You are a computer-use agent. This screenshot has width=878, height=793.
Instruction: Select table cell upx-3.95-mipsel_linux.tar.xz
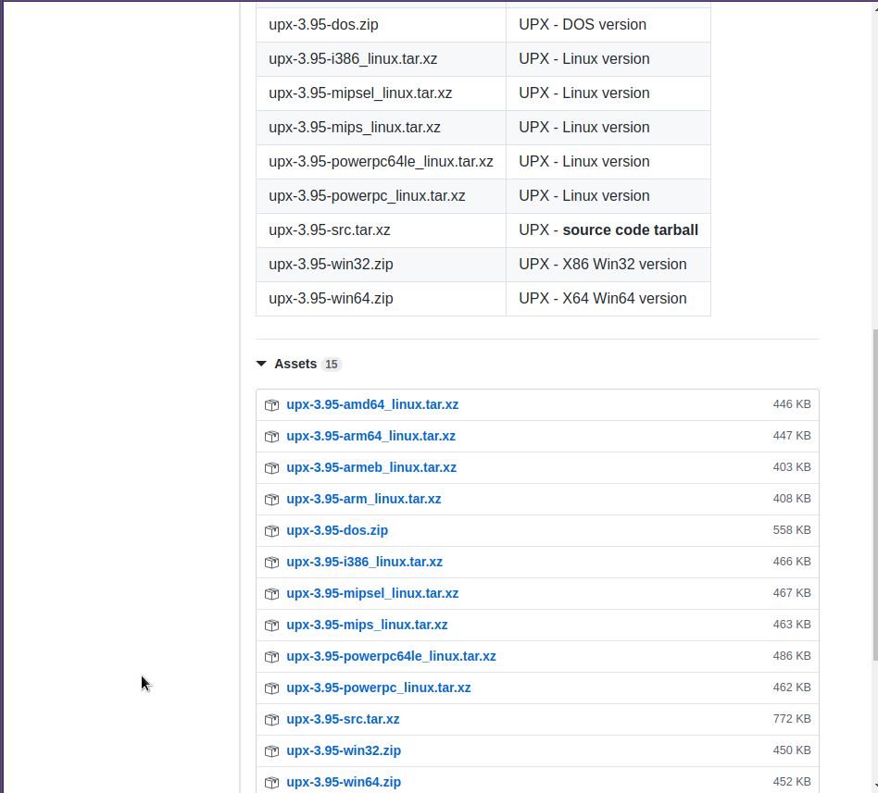coord(381,93)
